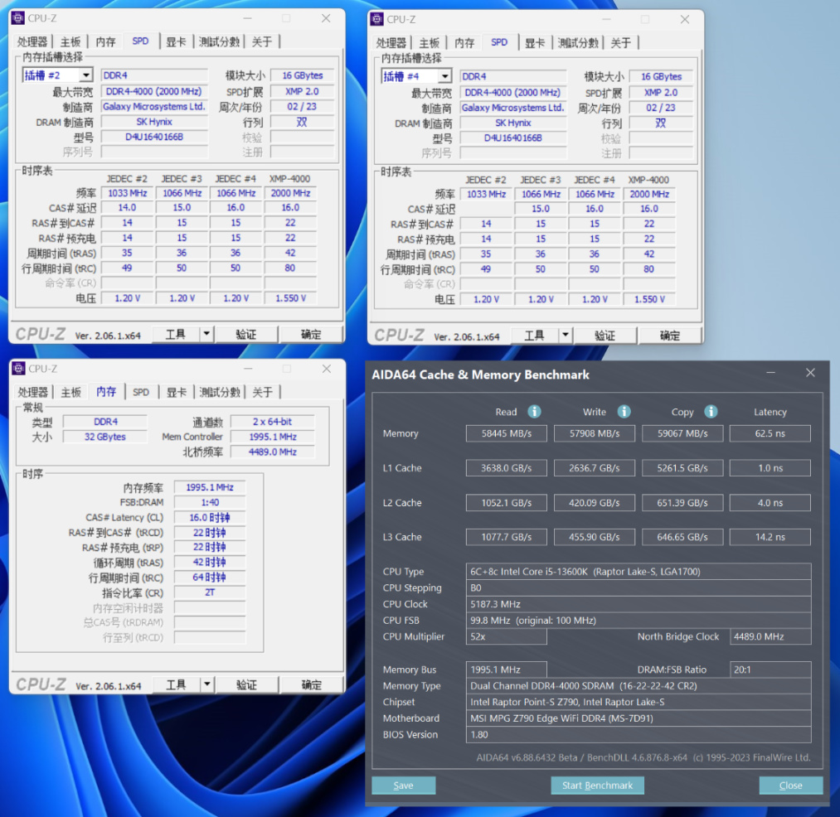Click Start Benchmark button
This screenshot has width=840, height=817.
[597, 785]
